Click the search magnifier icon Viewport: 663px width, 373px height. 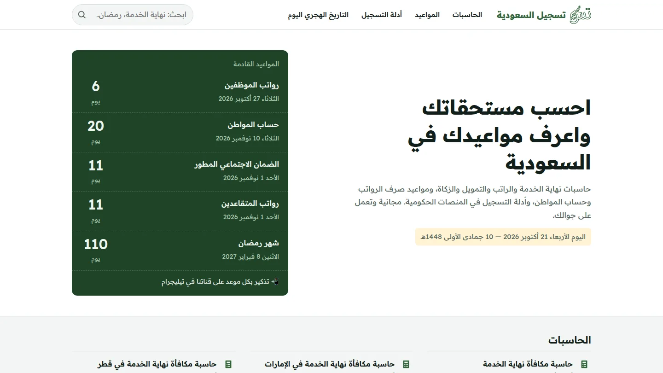pyautogui.click(x=82, y=15)
